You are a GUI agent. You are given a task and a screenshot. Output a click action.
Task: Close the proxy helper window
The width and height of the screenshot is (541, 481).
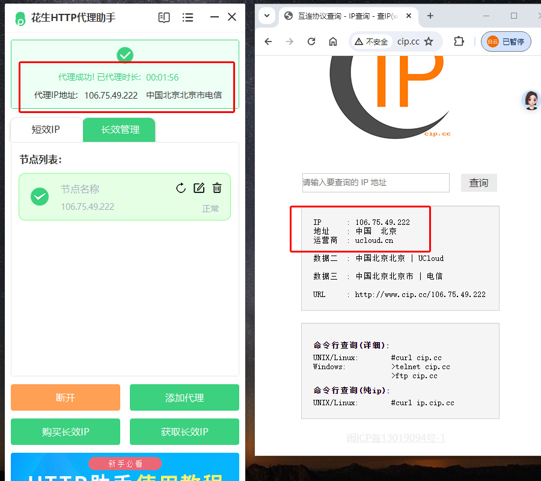click(232, 17)
